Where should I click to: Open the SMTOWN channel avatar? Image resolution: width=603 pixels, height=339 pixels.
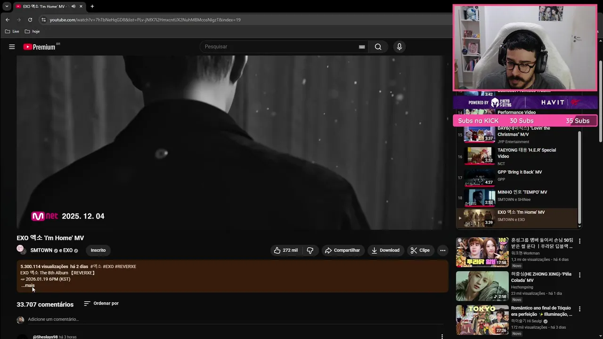tap(21, 249)
